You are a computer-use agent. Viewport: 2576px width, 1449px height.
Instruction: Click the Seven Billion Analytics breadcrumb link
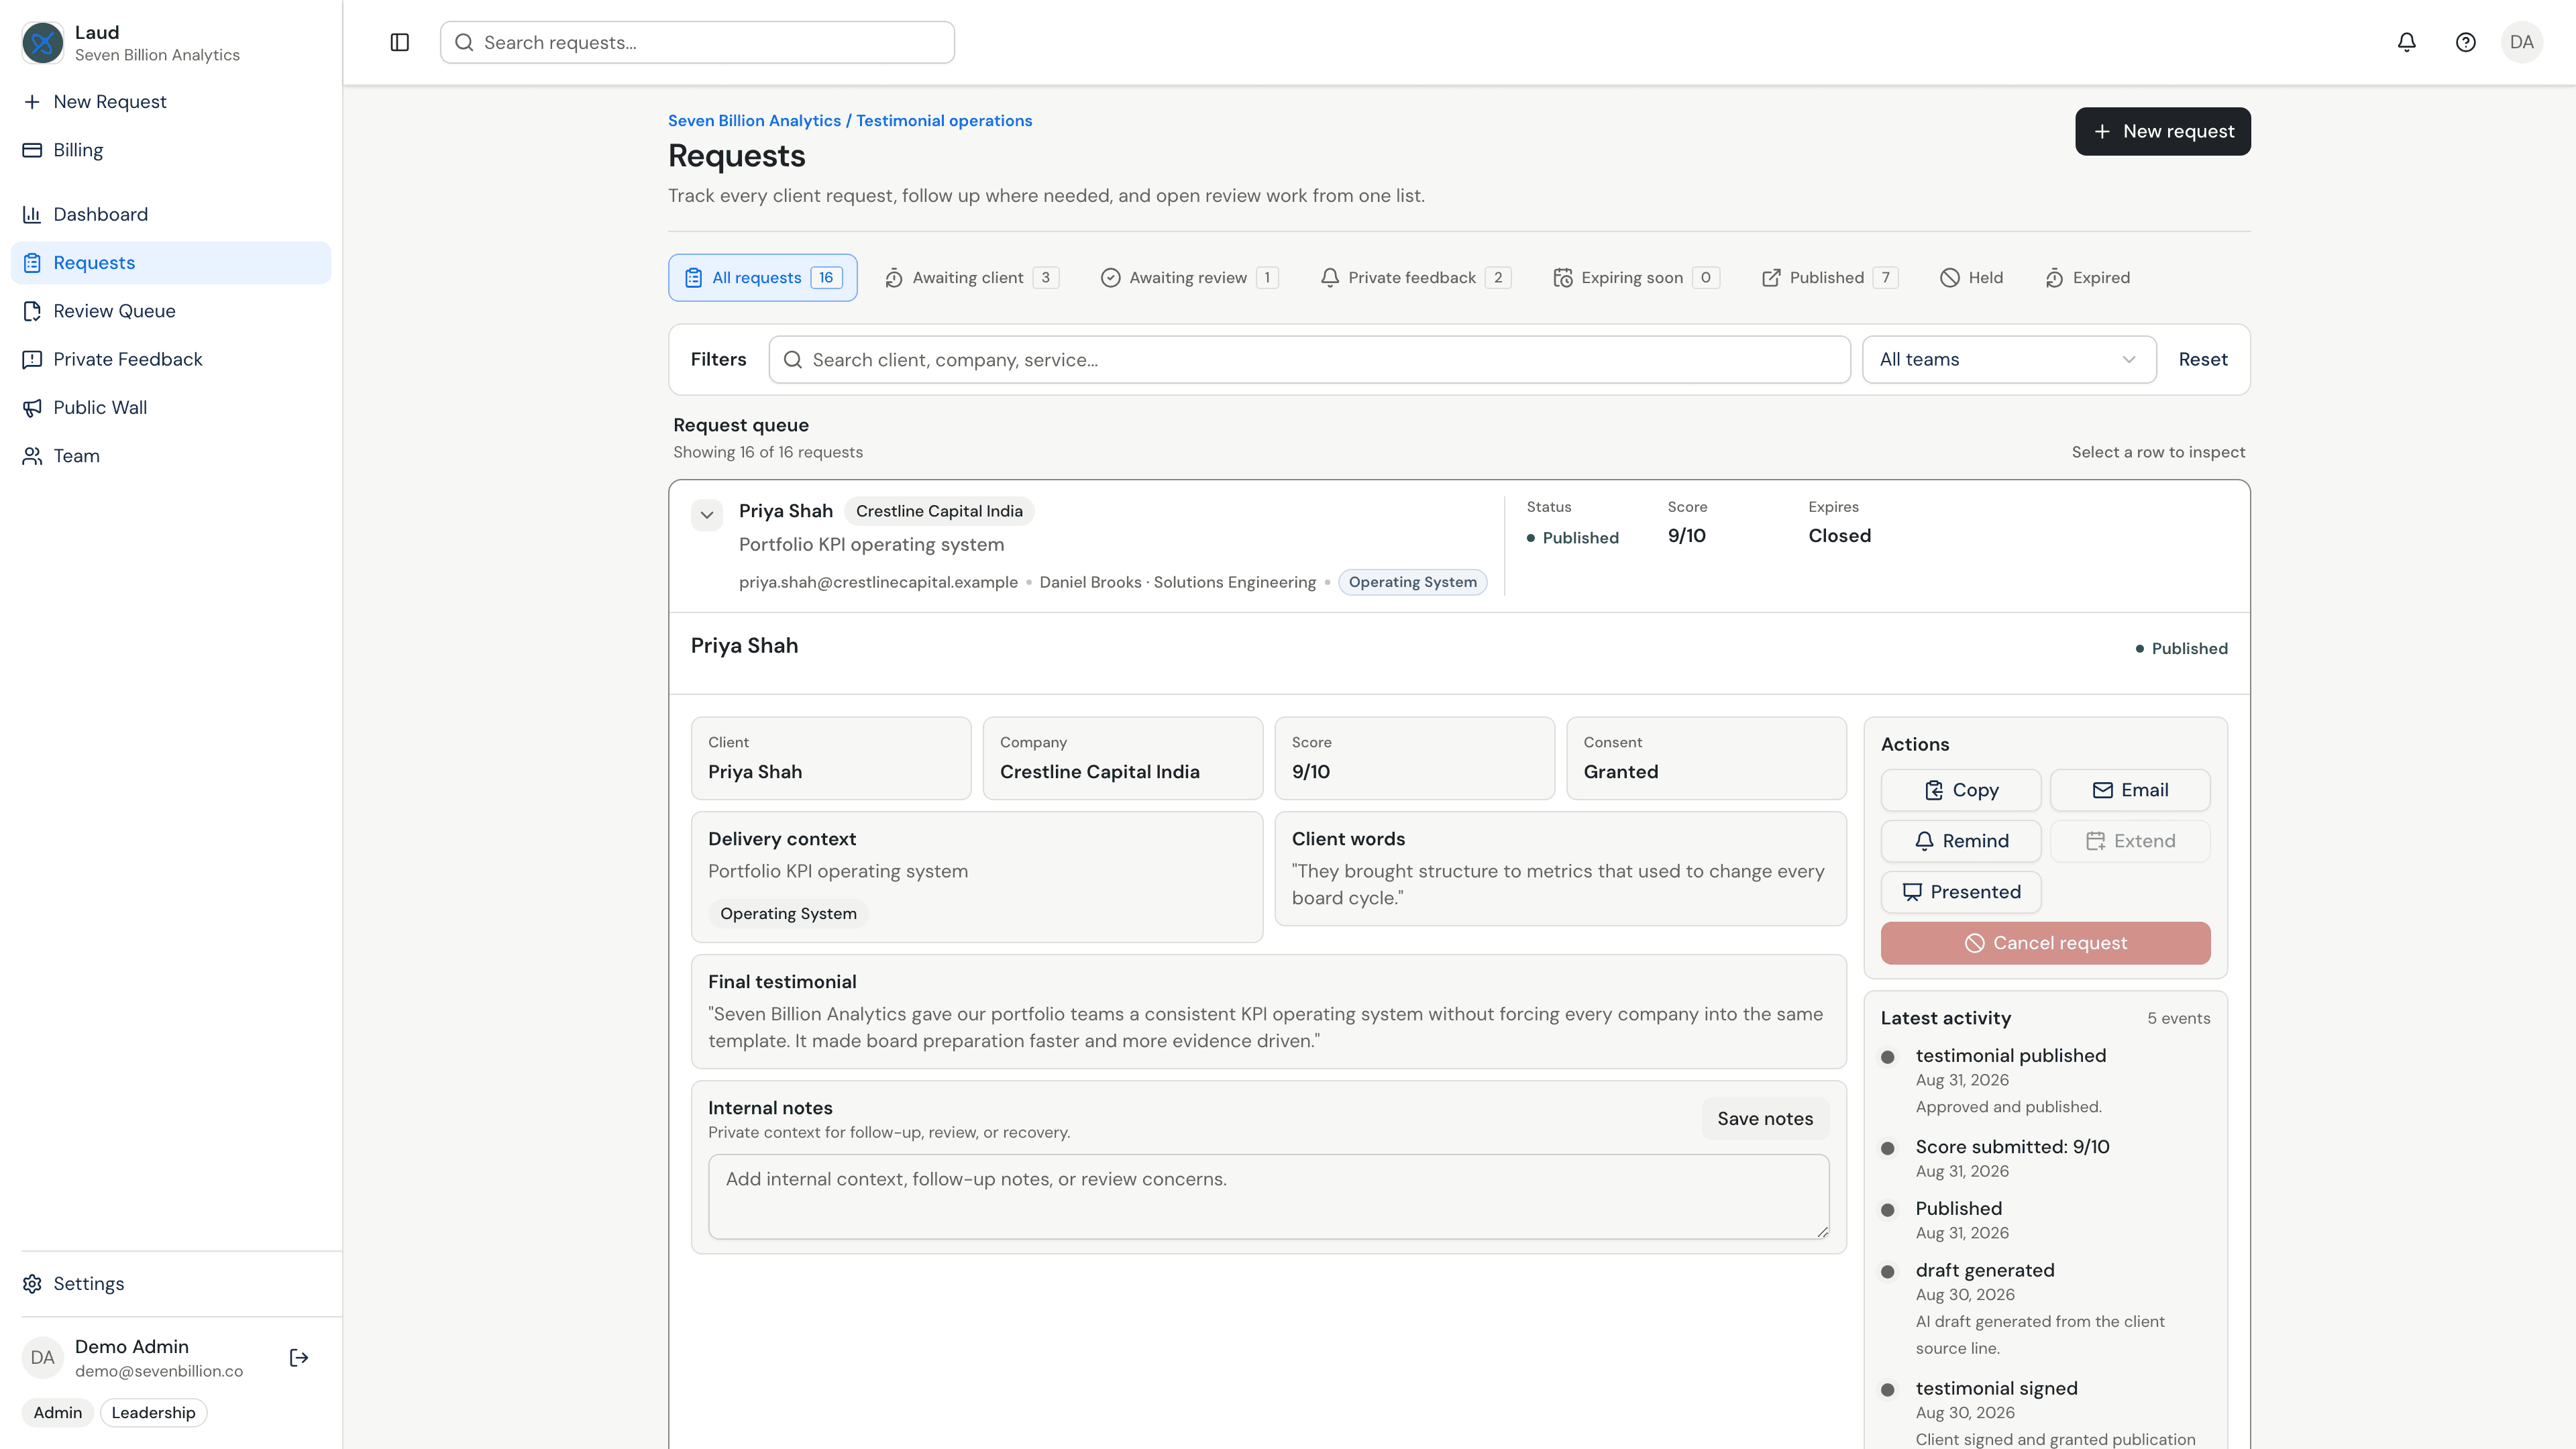[x=754, y=120]
